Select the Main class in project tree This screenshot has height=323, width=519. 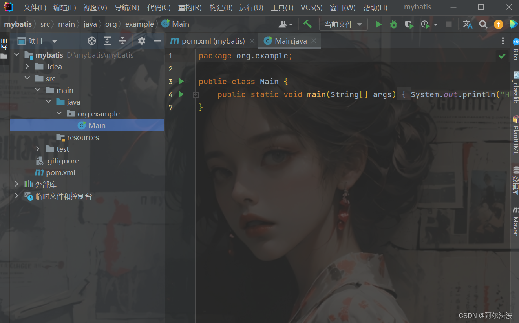click(x=97, y=125)
